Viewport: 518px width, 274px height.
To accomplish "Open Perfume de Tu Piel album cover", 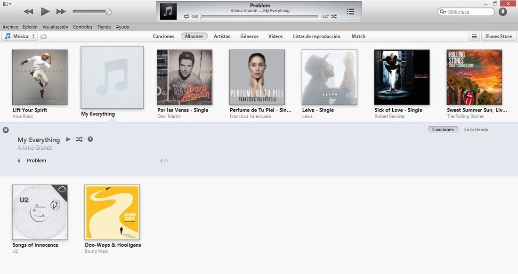I will [x=257, y=77].
